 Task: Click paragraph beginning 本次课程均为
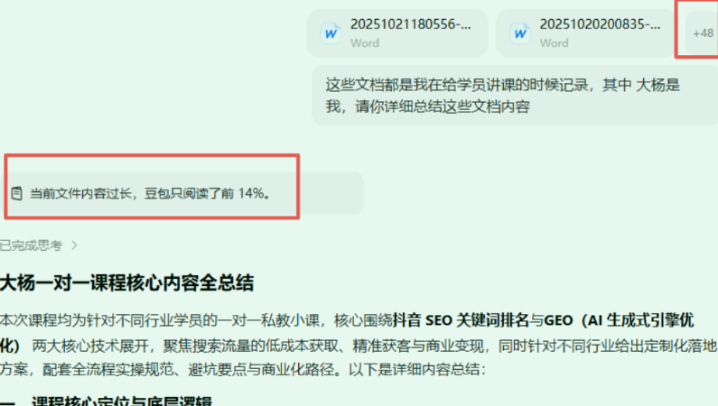pyautogui.click(x=359, y=345)
